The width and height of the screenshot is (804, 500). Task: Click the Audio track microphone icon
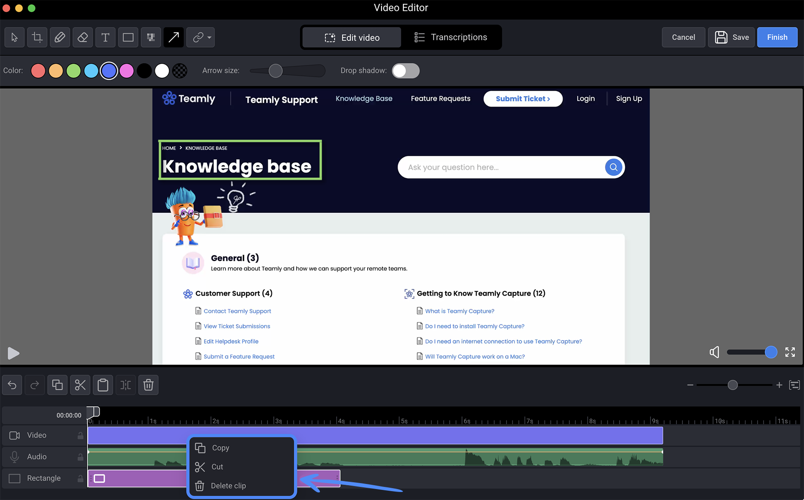tap(15, 457)
